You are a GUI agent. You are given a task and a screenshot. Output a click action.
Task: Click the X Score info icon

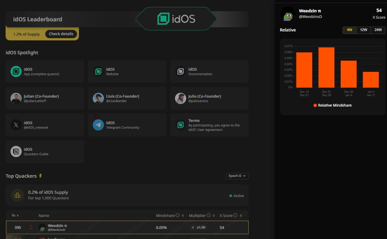pyautogui.click(x=235, y=215)
